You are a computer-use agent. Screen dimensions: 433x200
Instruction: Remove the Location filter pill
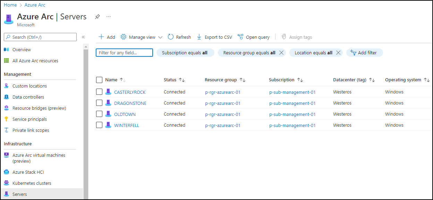(338, 53)
